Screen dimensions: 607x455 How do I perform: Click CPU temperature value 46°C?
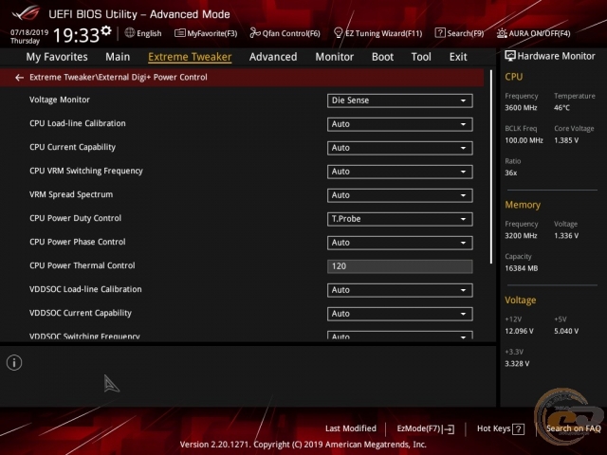(561, 108)
